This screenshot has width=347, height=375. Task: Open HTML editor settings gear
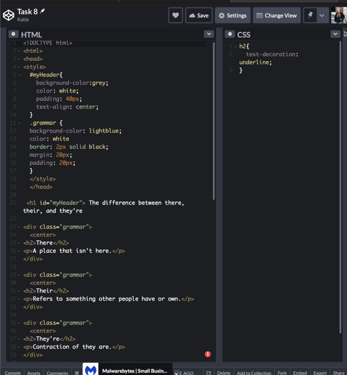[14, 34]
